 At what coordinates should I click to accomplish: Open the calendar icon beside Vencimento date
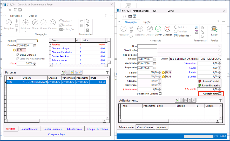[155, 63]
